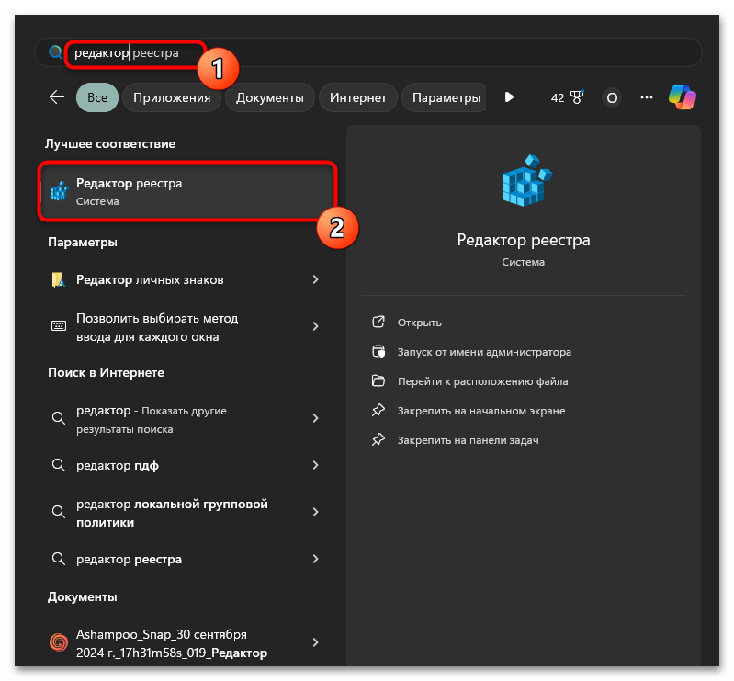Expand chevron for редактор локальной групповой политики
Screen dimensions: 734x681
tap(315, 512)
